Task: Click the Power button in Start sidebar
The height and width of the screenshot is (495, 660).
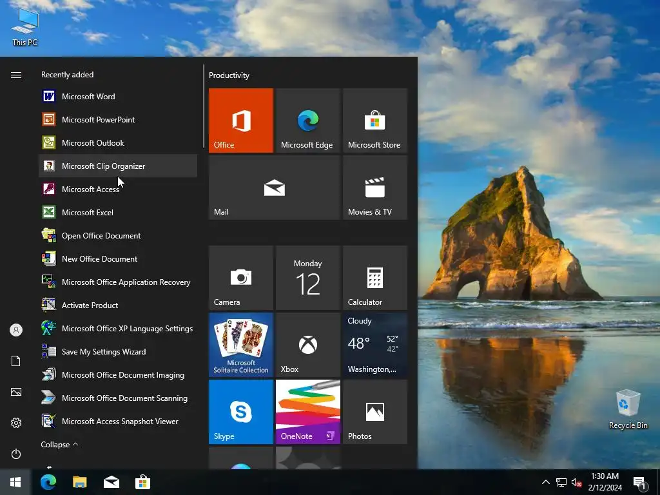Action: pos(16,454)
